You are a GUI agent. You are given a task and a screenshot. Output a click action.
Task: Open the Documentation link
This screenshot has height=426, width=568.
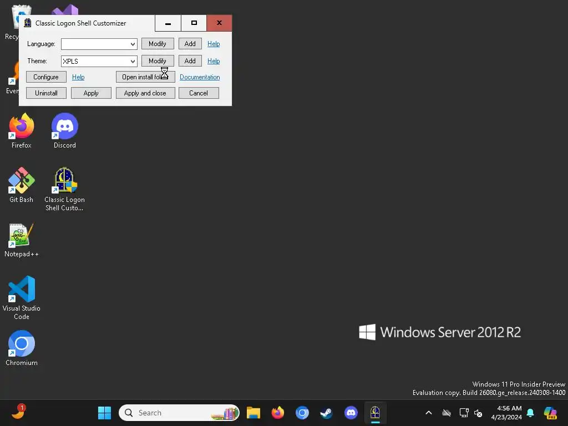click(x=200, y=77)
